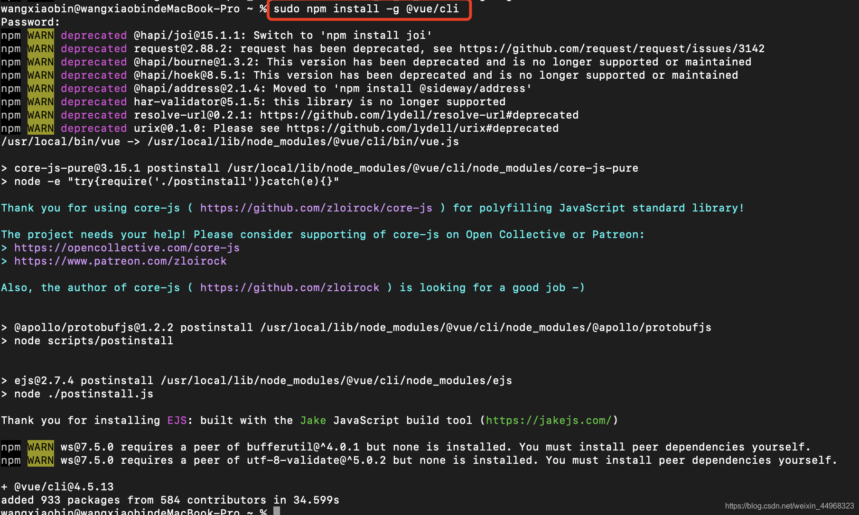The width and height of the screenshot is (859, 515).
Task: Click the lydell/urix#deprecated GitHub URL
Action: click(422, 129)
